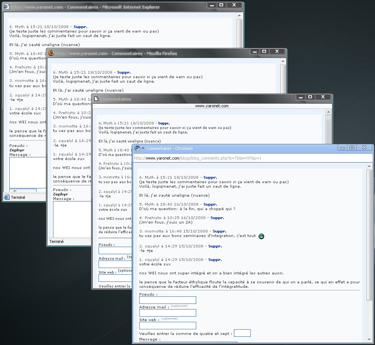
Task: Click the Chromium URL address bar
Action: pos(250,158)
